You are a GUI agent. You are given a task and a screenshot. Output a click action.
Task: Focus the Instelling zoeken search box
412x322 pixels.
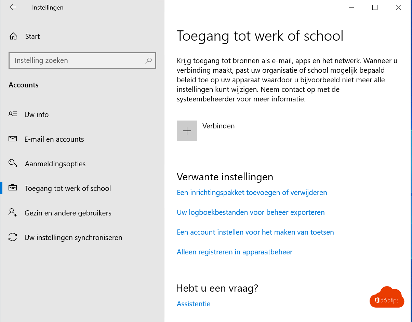point(82,61)
